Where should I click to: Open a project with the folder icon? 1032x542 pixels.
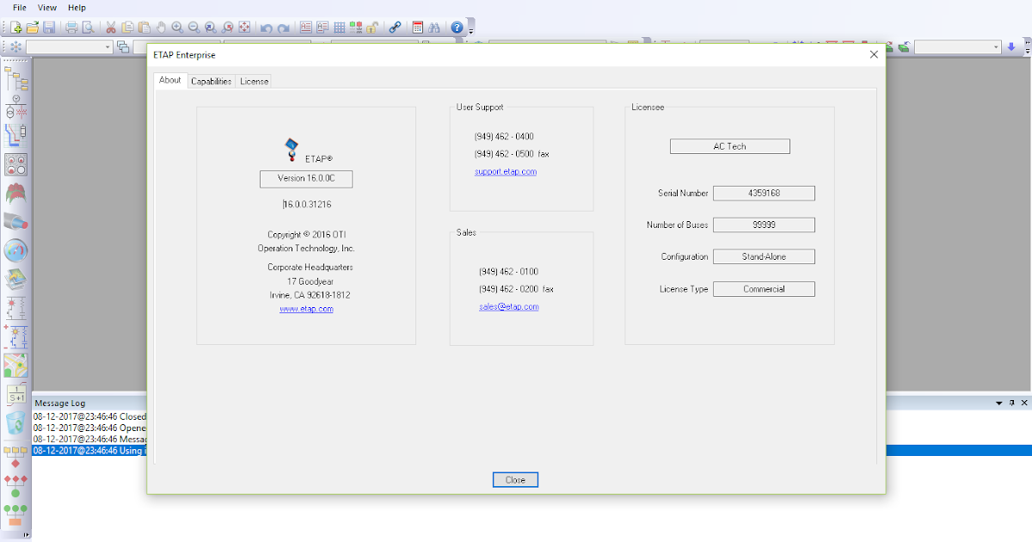(x=33, y=28)
